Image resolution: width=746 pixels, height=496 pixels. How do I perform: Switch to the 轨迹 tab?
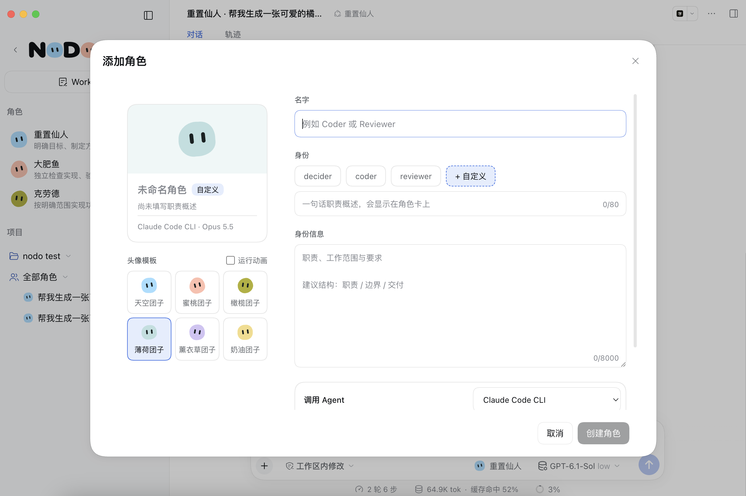point(233,34)
